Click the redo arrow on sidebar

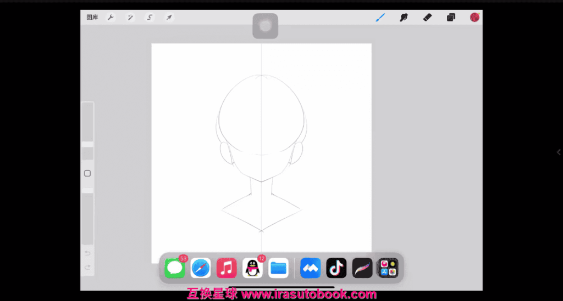click(87, 267)
